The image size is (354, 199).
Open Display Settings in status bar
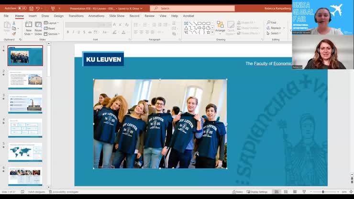[x=257, y=192]
